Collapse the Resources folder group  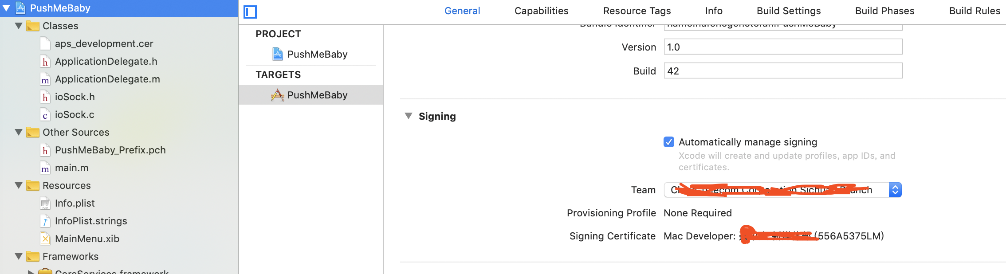19,186
